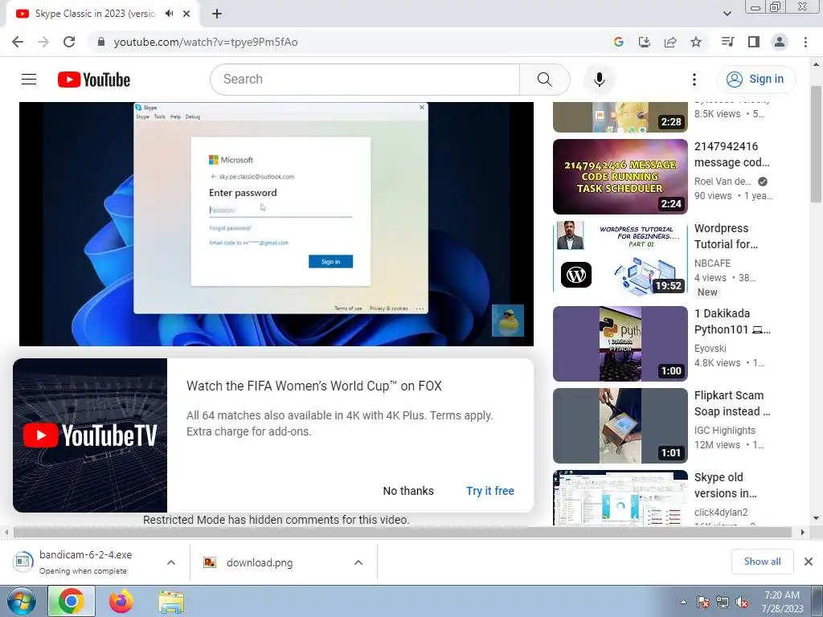The width and height of the screenshot is (823, 617).
Task: Click the YouTube search input field
Action: [365, 80]
